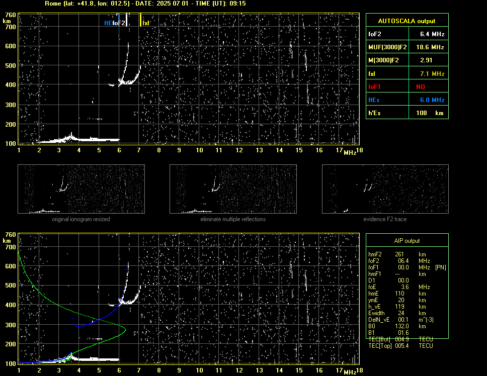Click the red 'foF1' label in table

[374, 87]
